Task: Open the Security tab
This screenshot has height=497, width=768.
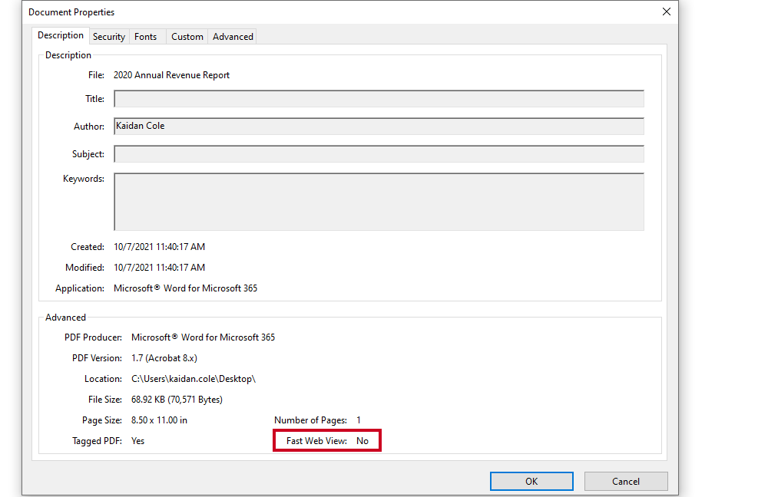Action: coord(109,37)
